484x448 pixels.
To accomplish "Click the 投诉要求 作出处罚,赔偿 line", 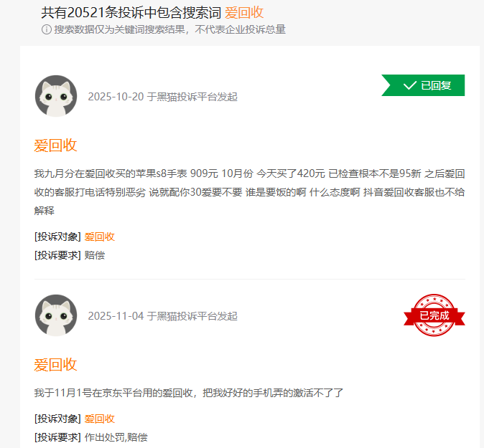I will 91,437.
